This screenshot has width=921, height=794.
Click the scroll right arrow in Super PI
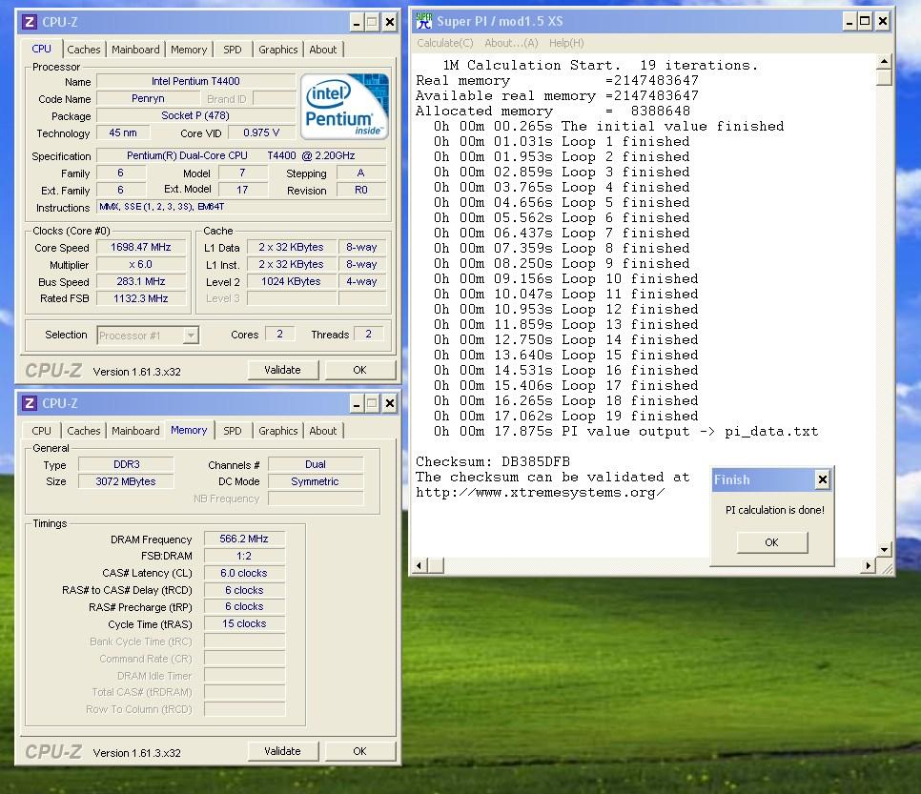[x=869, y=566]
